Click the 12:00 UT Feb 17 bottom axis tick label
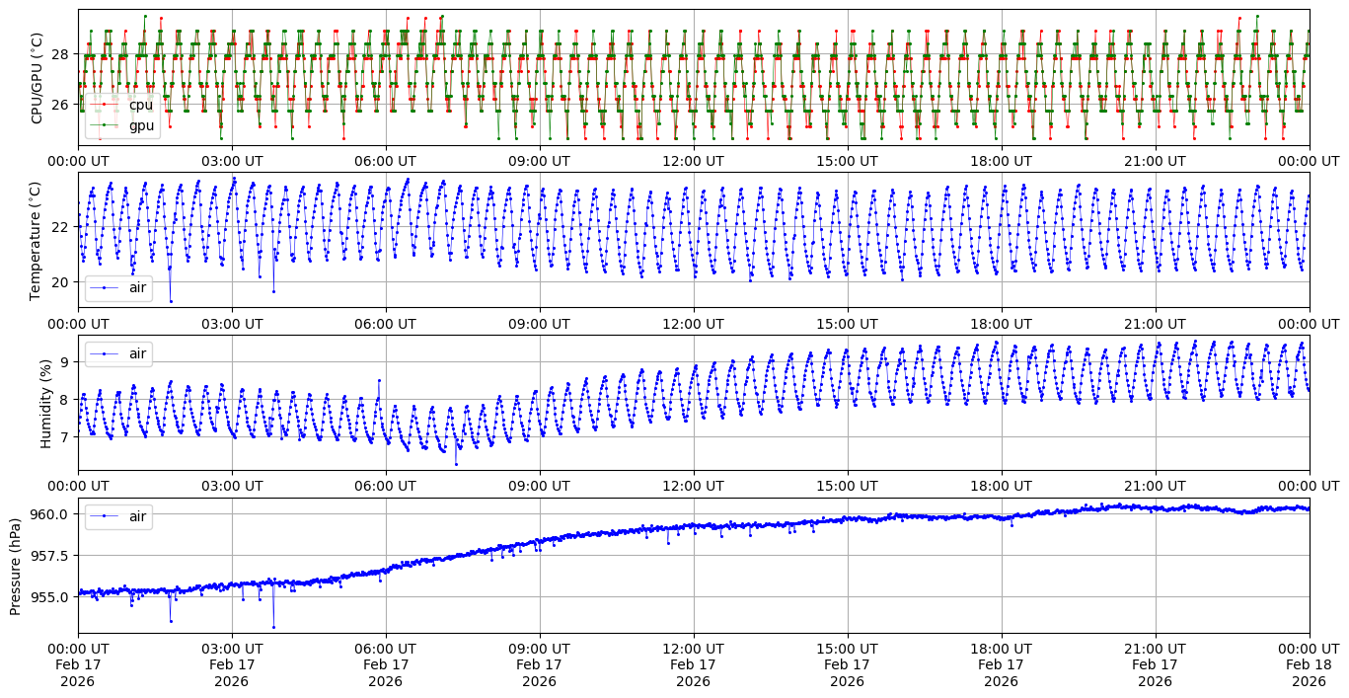The height and width of the screenshot is (698, 1349). pyautogui.click(x=693, y=664)
